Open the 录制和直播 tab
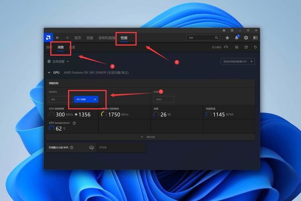This screenshot has height=201, width=301. [106, 38]
